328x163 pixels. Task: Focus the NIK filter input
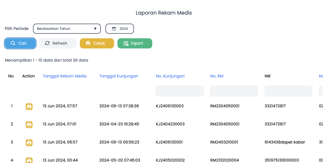click(x=288, y=91)
